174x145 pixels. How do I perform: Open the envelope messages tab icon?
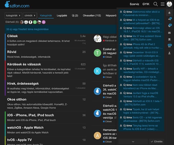pos(169,33)
